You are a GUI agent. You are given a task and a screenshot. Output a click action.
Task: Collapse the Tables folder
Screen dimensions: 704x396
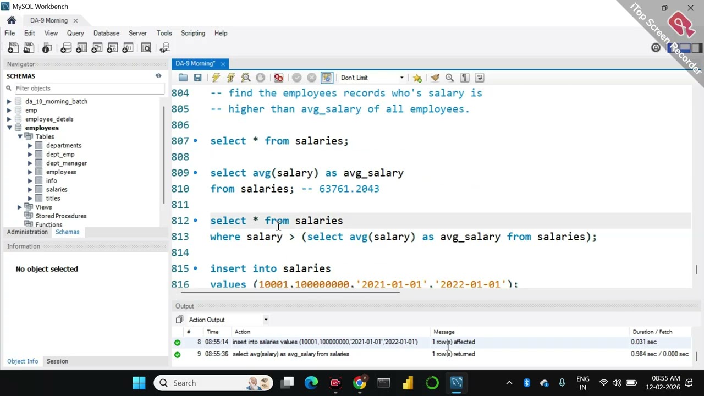[x=19, y=136]
